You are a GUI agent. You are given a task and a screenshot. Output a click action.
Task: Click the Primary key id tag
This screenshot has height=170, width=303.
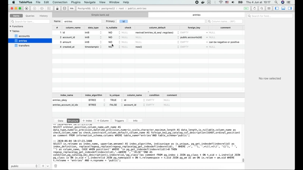(123, 22)
